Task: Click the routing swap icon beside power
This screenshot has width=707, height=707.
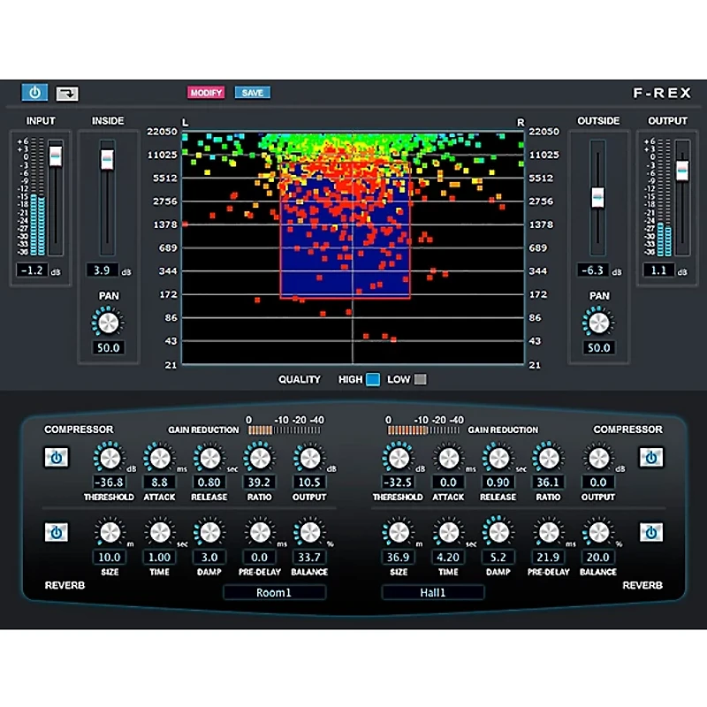Action: click(67, 93)
